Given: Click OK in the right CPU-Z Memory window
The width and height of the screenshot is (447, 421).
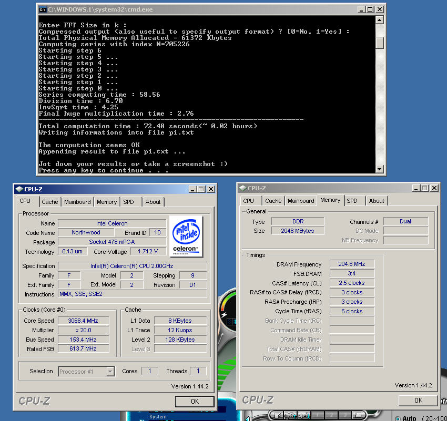Looking at the screenshot, I should (x=418, y=401).
